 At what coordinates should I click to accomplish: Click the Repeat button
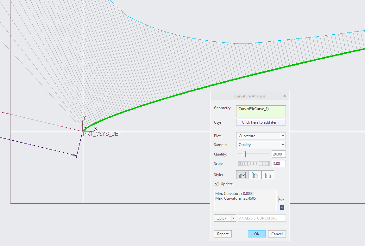[223, 234]
